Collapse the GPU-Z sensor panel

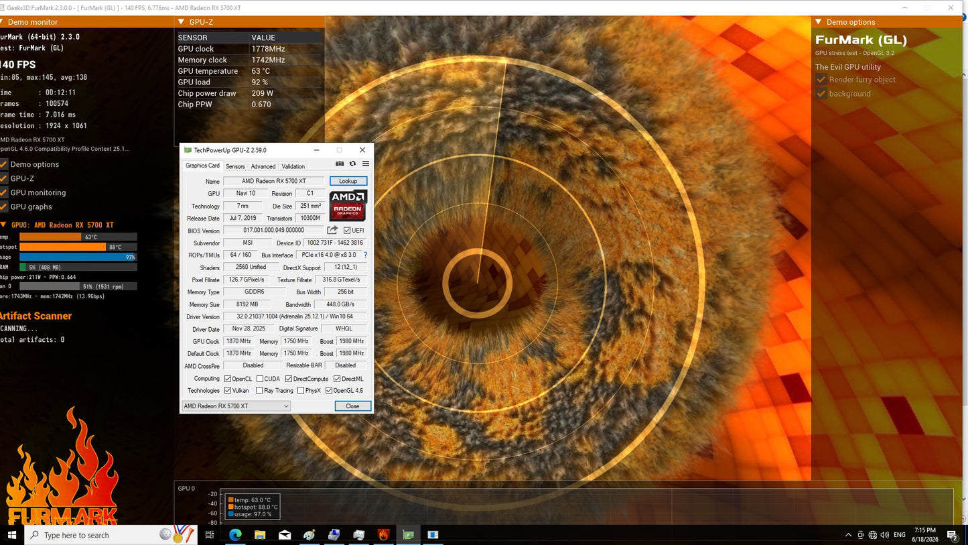182,22
